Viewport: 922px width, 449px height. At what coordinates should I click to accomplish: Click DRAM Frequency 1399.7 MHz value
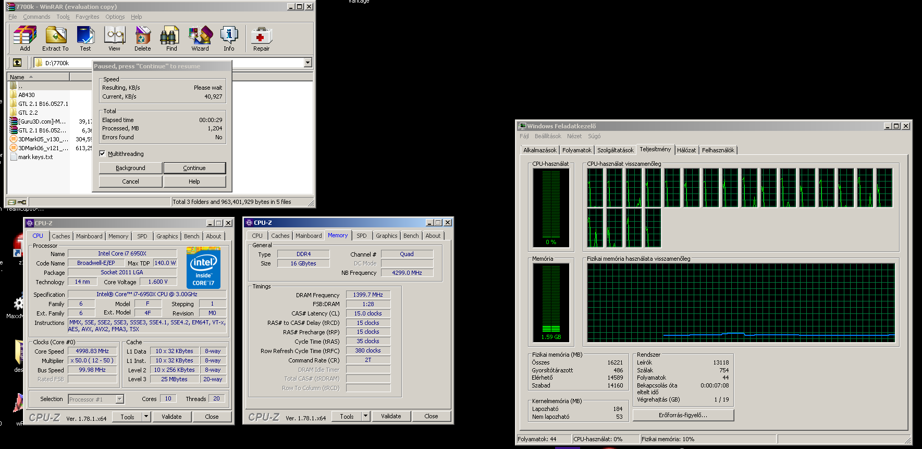point(368,295)
